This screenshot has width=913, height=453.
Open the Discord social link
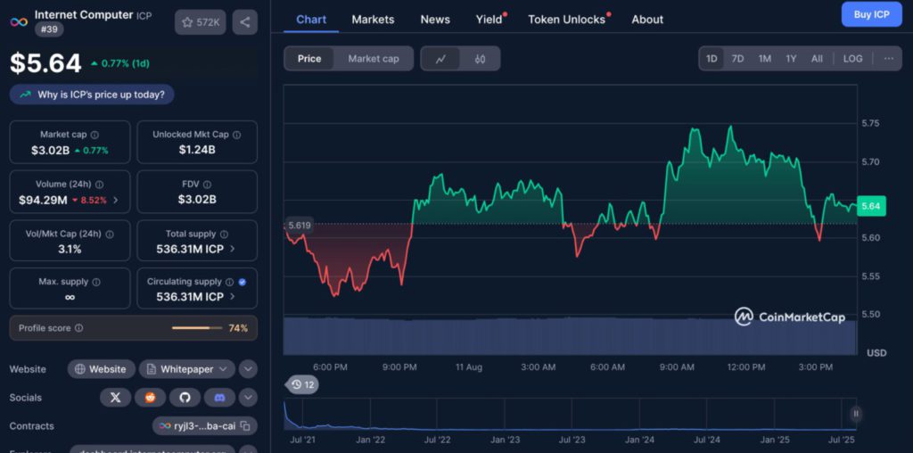[x=219, y=398]
